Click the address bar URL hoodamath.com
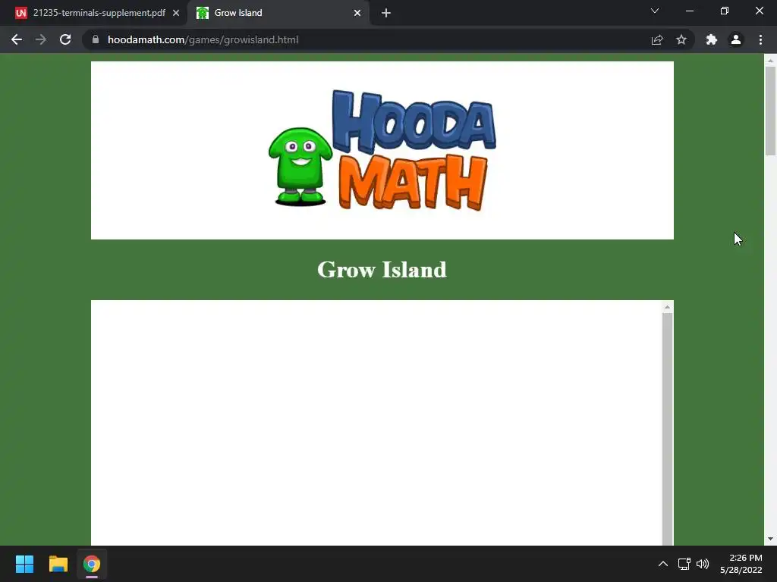777x582 pixels. pos(203,39)
